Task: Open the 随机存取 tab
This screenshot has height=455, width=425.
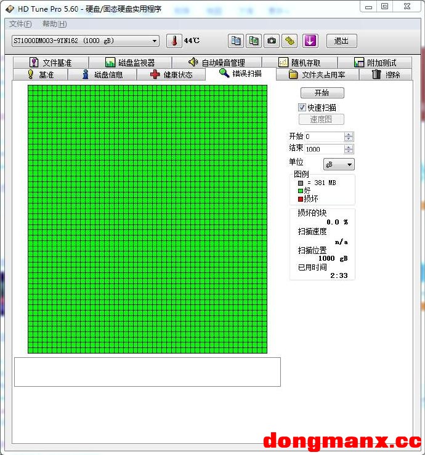Action: (x=299, y=63)
